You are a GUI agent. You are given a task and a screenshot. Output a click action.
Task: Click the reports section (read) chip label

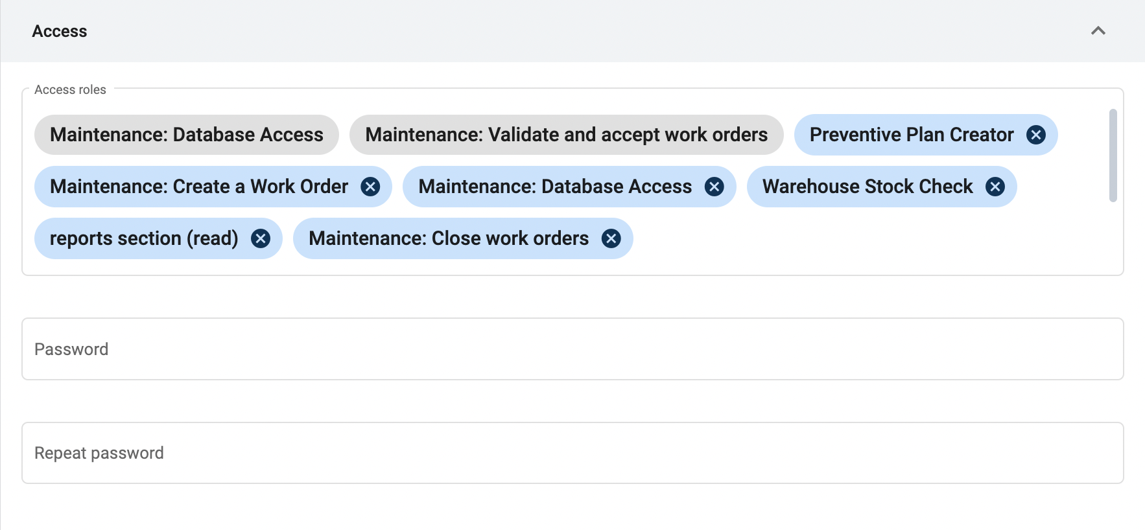click(x=144, y=238)
